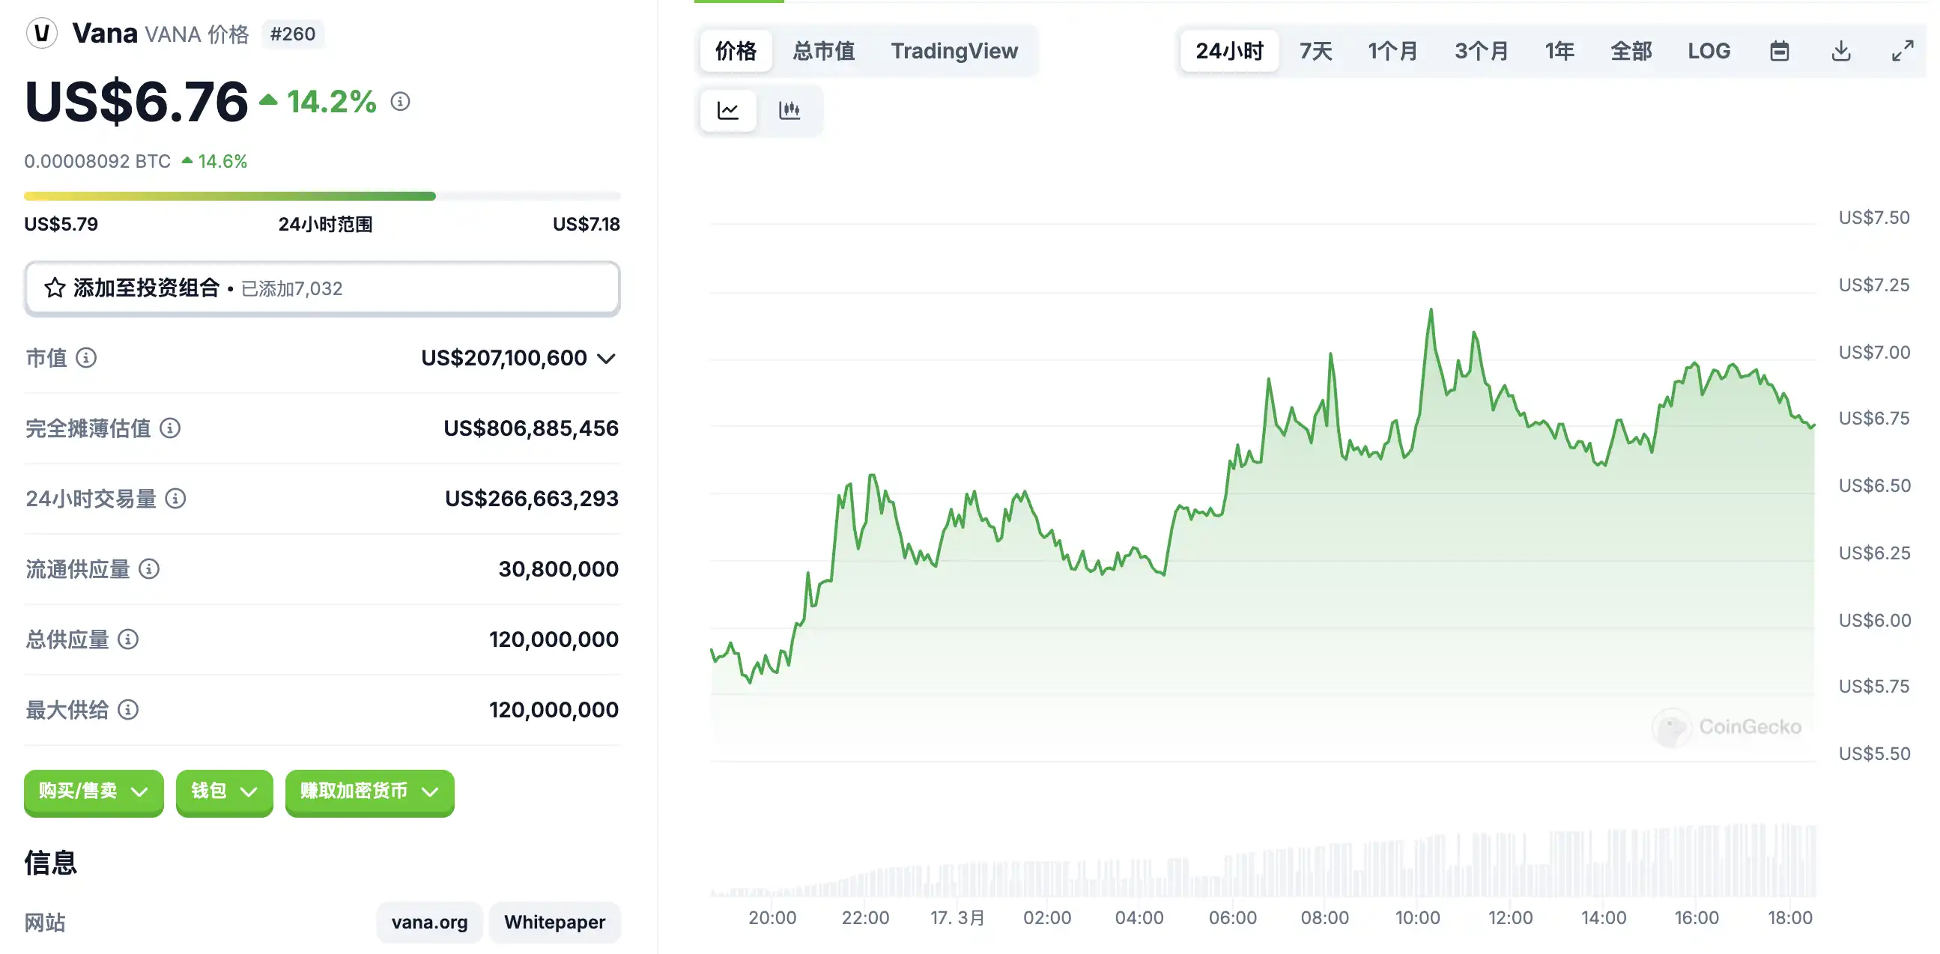The image size is (1940, 954).
Task: Open the 钱包 wallet dropdown
Action: (225, 792)
